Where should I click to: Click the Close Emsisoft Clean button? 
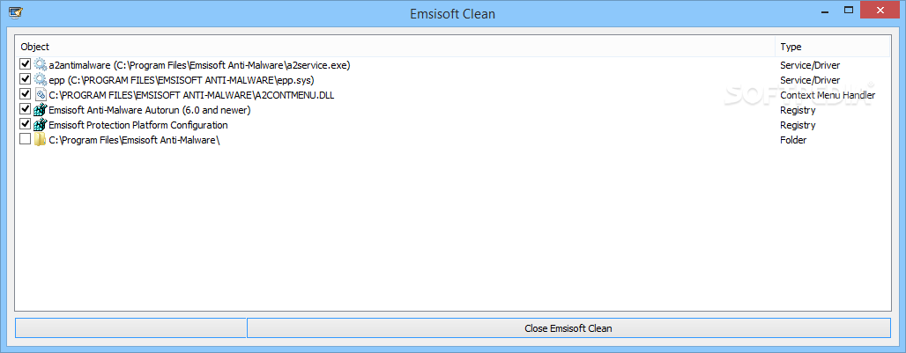coord(568,328)
